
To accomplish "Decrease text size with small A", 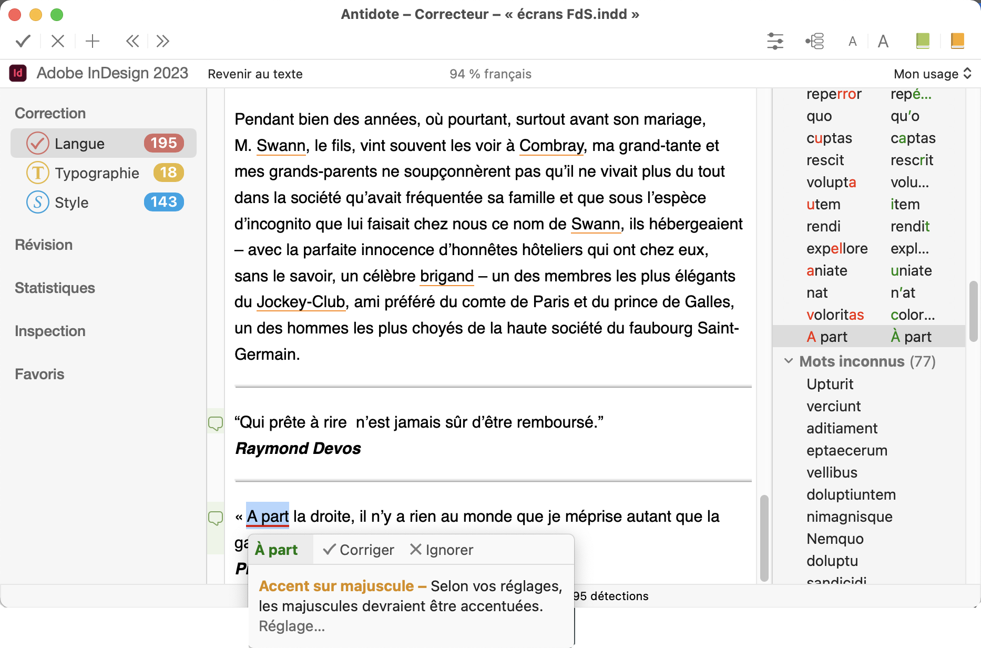I will (853, 42).
